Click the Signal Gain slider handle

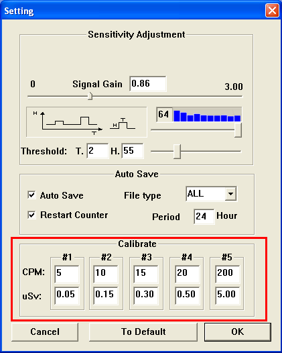click(x=90, y=96)
